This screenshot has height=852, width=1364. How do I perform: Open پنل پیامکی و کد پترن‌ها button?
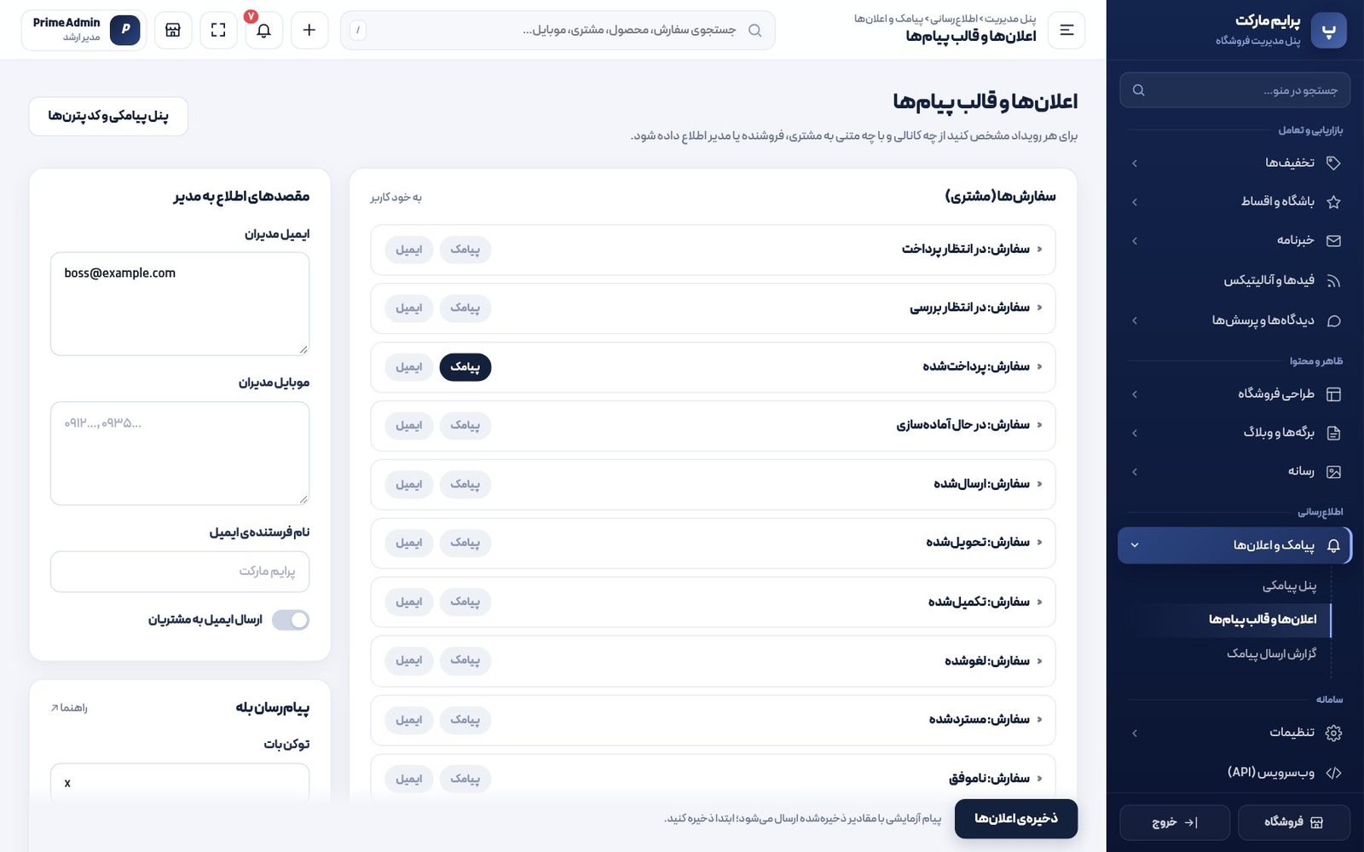click(x=108, y=116)
